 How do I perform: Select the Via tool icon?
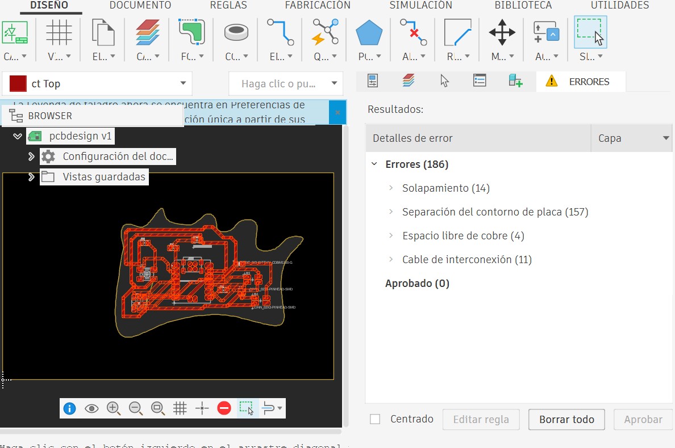236,33
